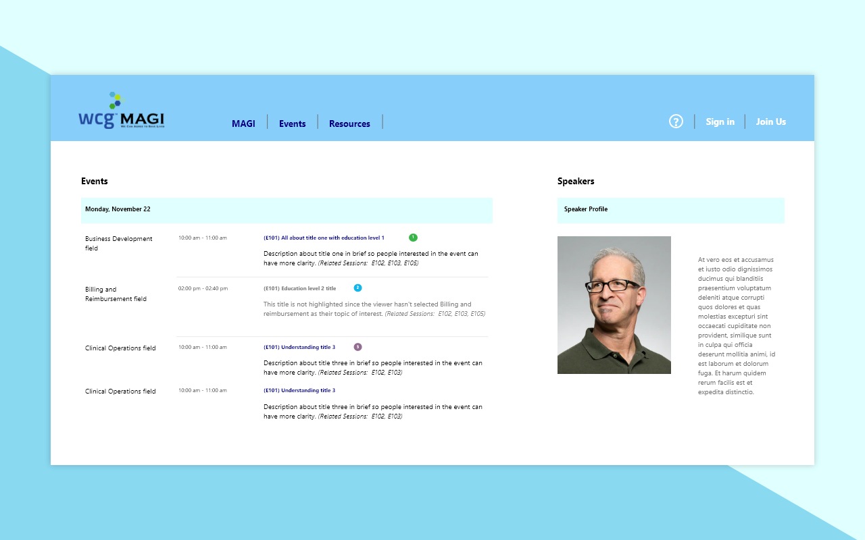The width and height of the screenshot is (865, 540).
Task: Click the 02:00 pm - 02:40 pm time
Action: point(203,288)
